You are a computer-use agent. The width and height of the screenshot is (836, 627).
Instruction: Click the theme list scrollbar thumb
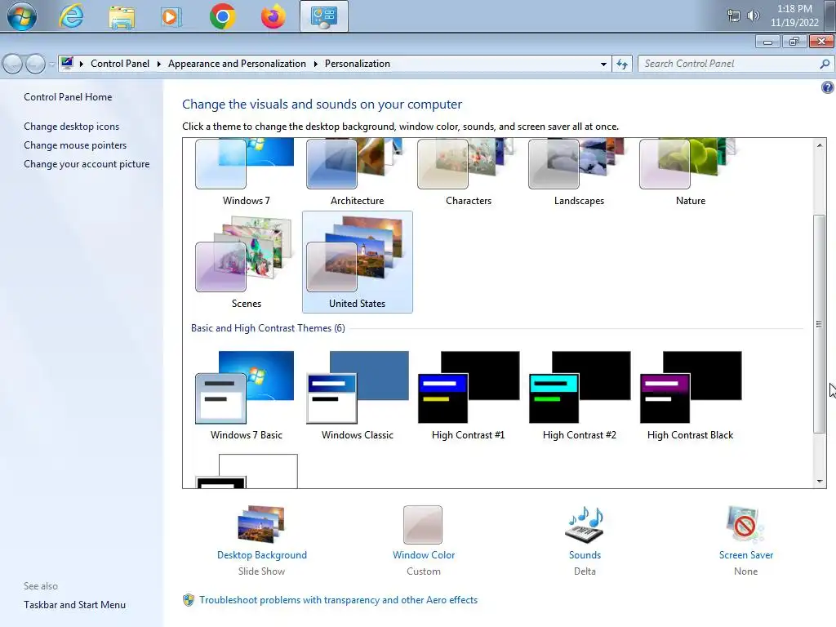(x=819, y=323)
